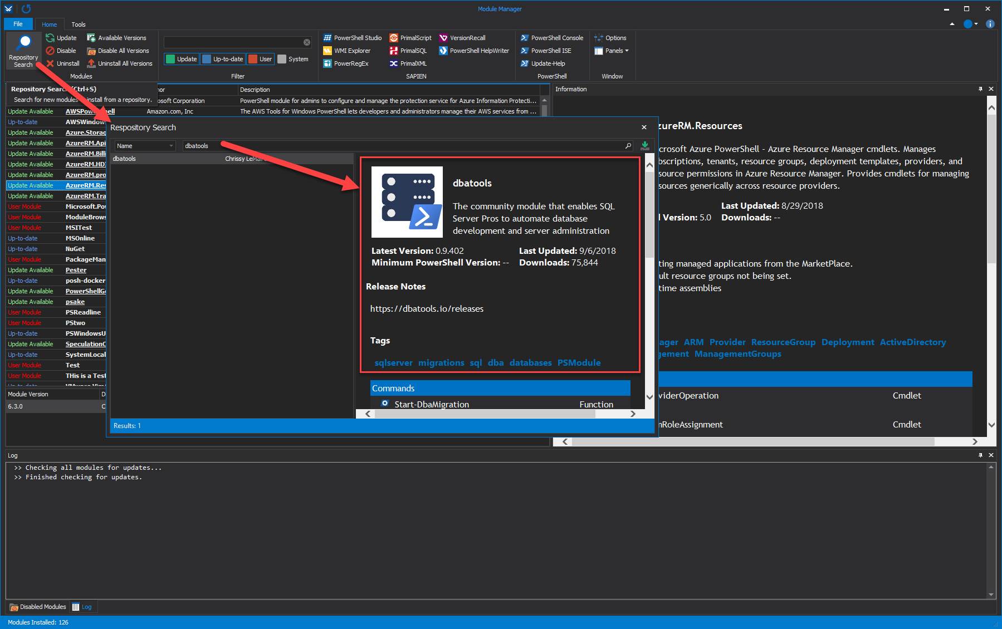Launch PowerRegEx
Image resolution: width=1002 pixels, height=629 pixels.
click(346, 63)
